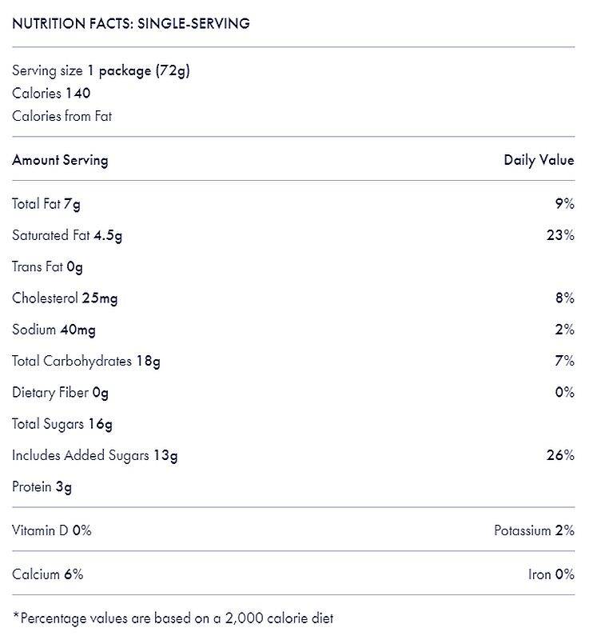
Task: Click the 2,000 calorie diet footnote
Action: (173, 618)
